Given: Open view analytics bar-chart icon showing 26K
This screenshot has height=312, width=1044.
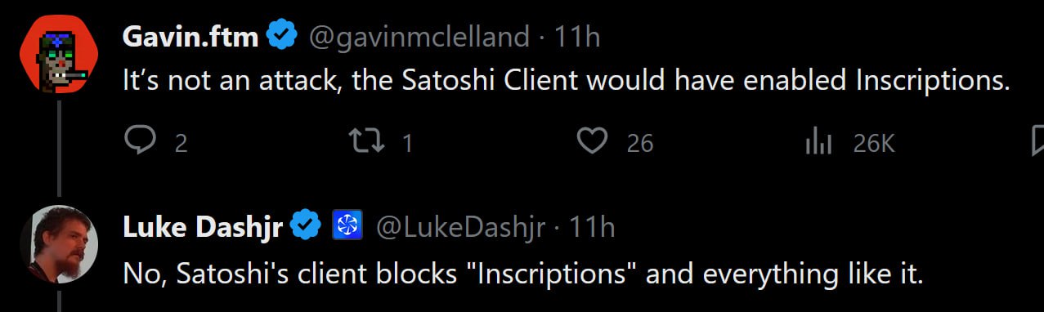Looking at the screenshot, I should (818, 144).
